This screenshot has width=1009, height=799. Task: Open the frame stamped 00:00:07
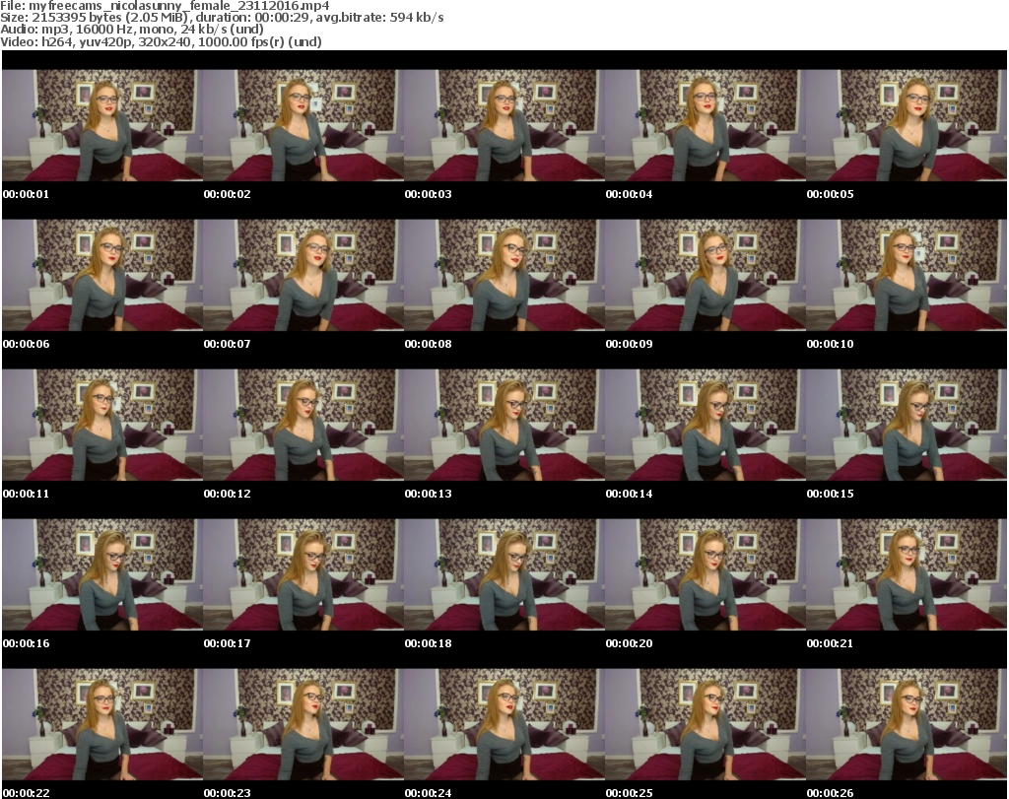[303, 275]
